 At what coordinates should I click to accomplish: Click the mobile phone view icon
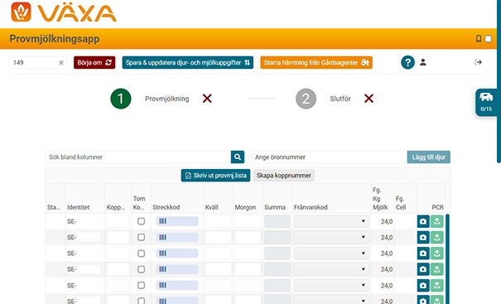click(x=479, y=39)
